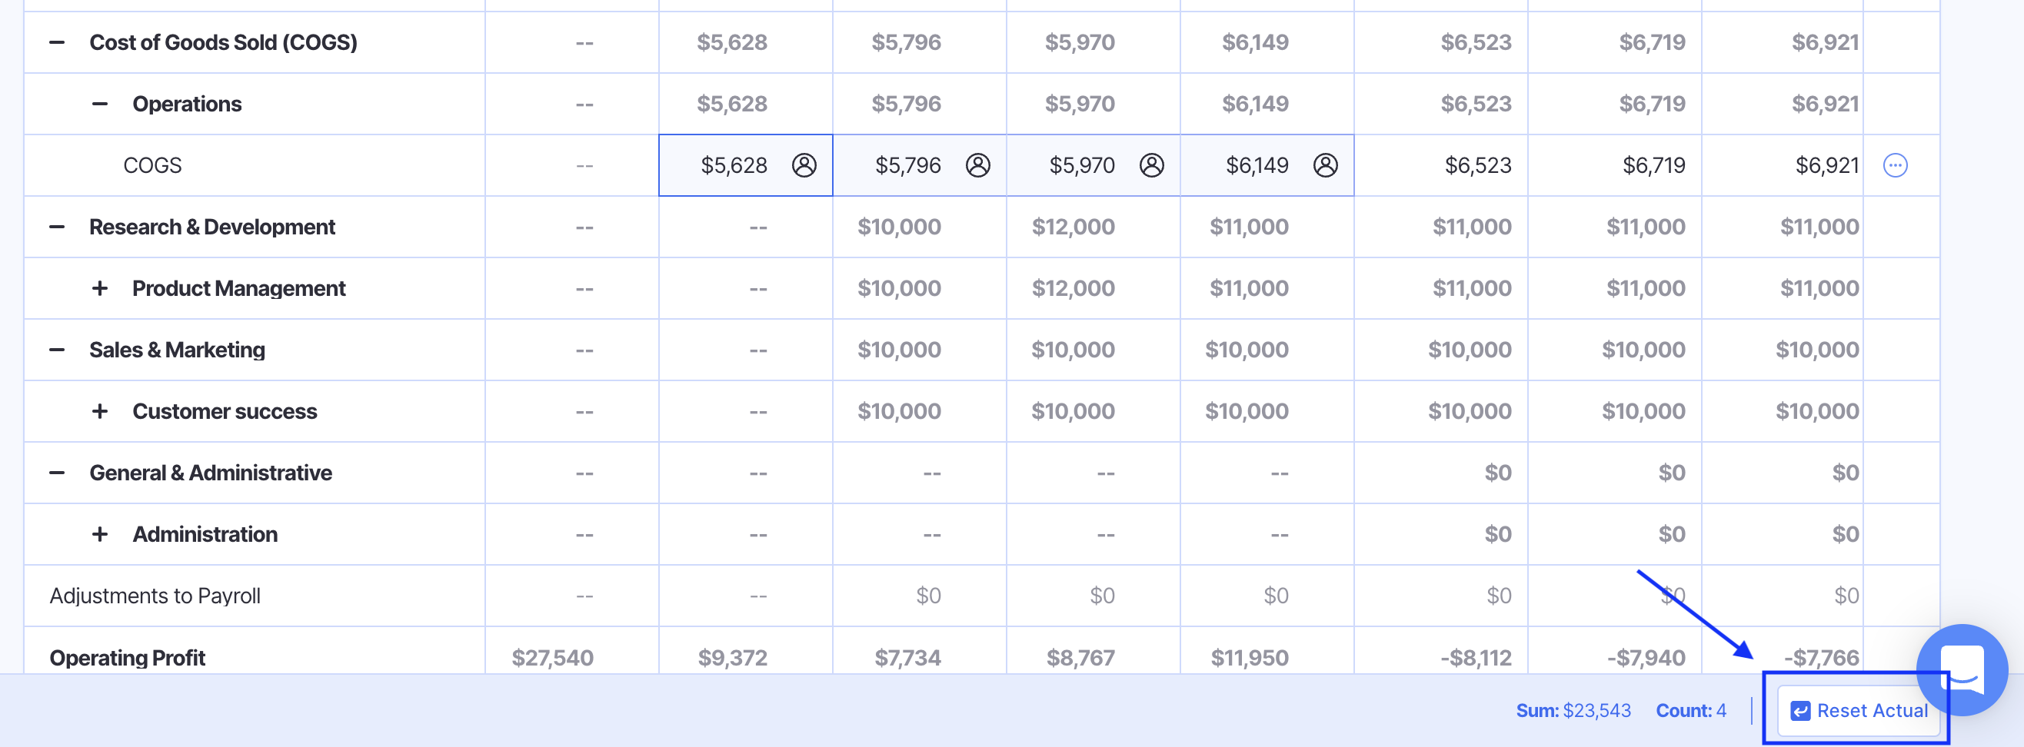Click person icon in $5,970 COGS cell
Screen dimensions: 2024x747
[1151, 165]
